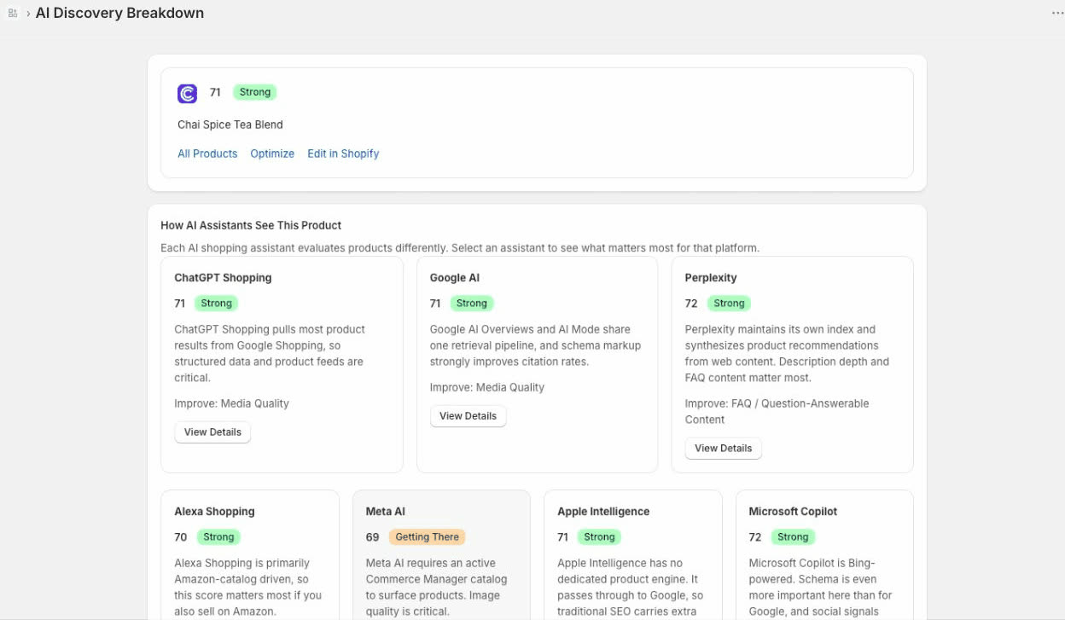Select the Perplexity card title
The image size is (1065, 620).
[711, 278]
